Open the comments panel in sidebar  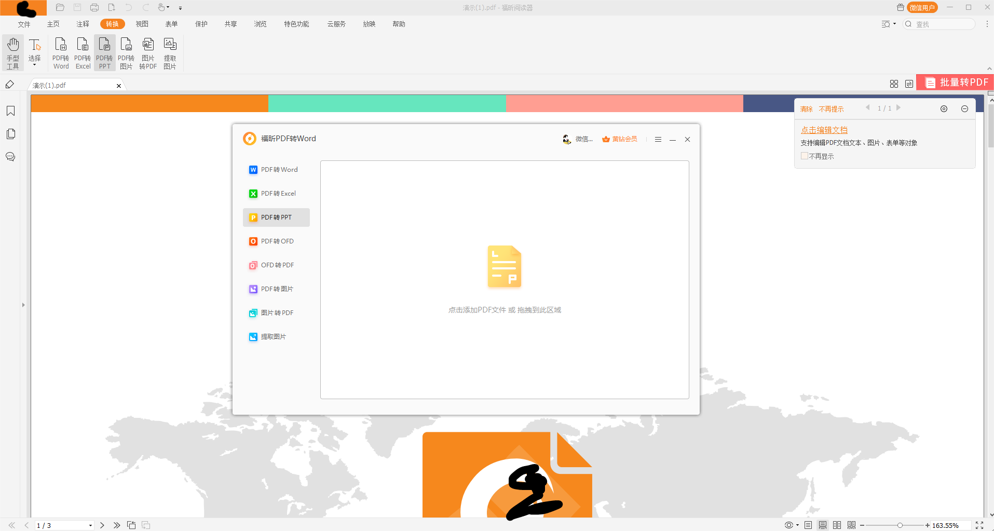click(x=10, y=157)
